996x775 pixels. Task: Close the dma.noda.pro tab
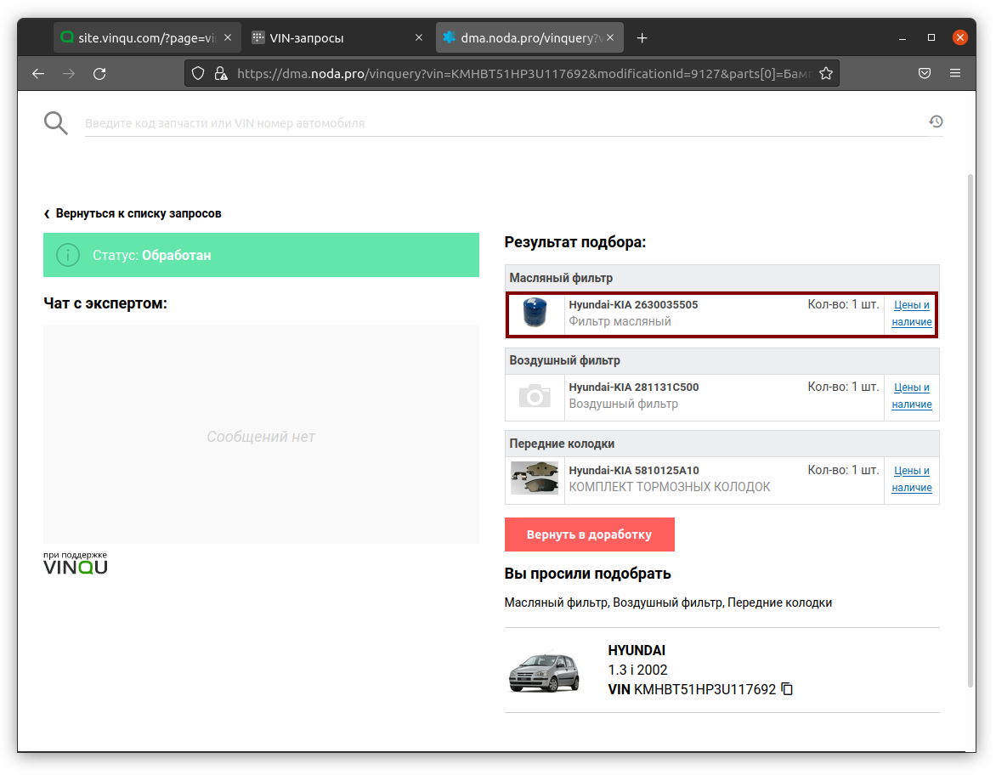610,37
